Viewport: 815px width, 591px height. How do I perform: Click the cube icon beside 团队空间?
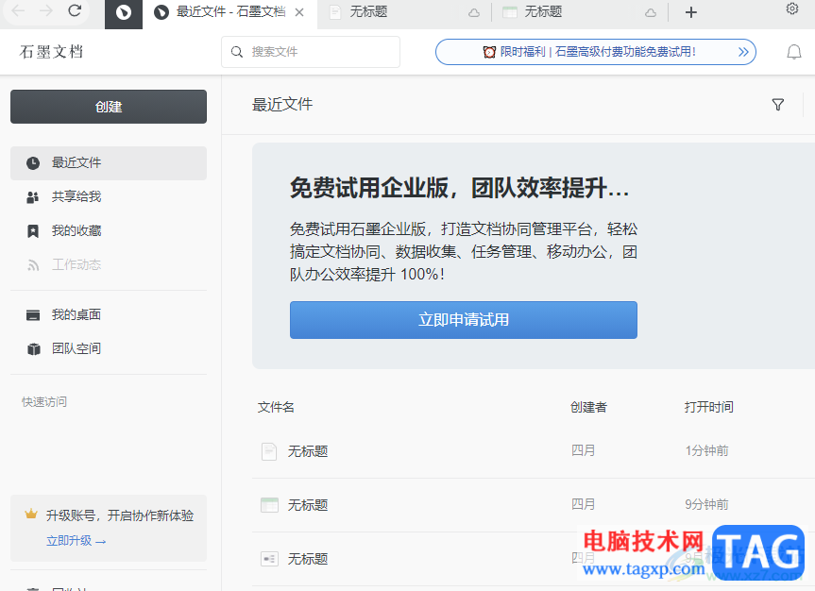click(x=34, y=349)
